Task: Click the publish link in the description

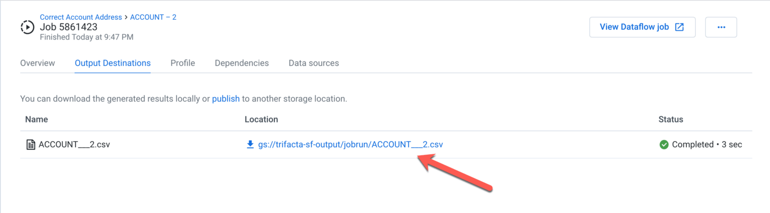Action: tap(226, 99)
